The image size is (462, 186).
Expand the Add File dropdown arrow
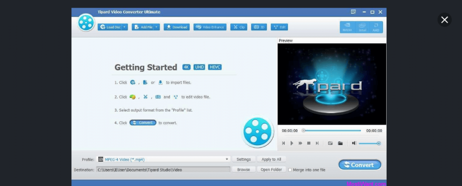(x=157, y=27)
